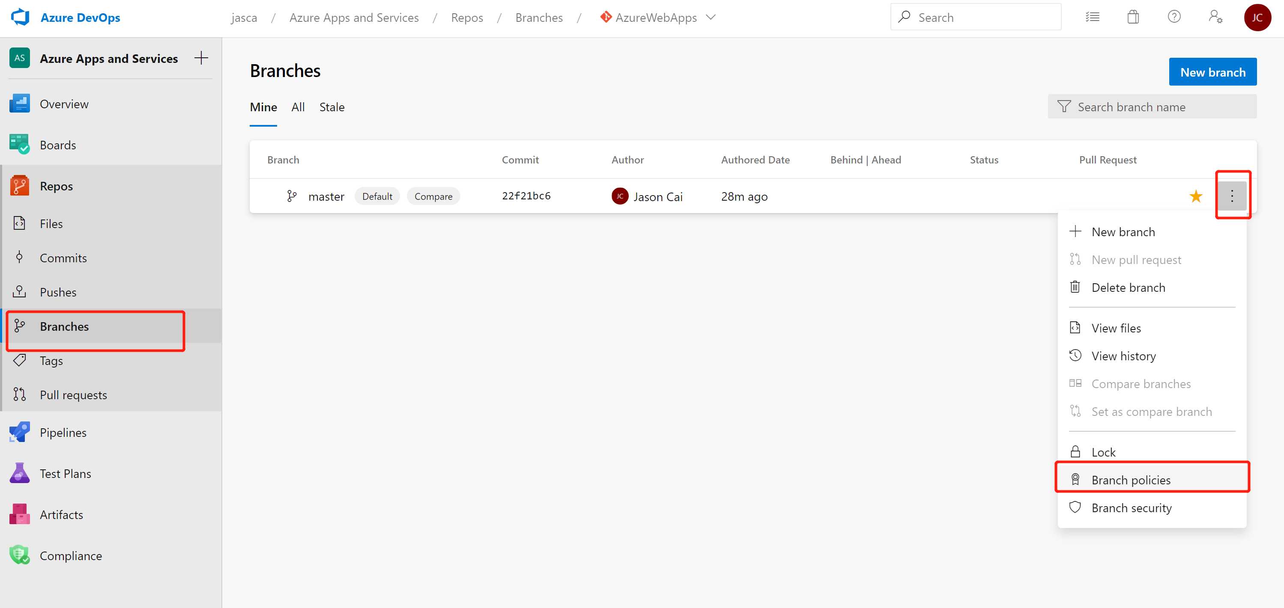Open the work items list icon in header
1284x608 pixels.
point(1093,17)
